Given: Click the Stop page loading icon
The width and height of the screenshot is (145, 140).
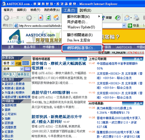Looking at the screenshot, I should tap(41, 18).
